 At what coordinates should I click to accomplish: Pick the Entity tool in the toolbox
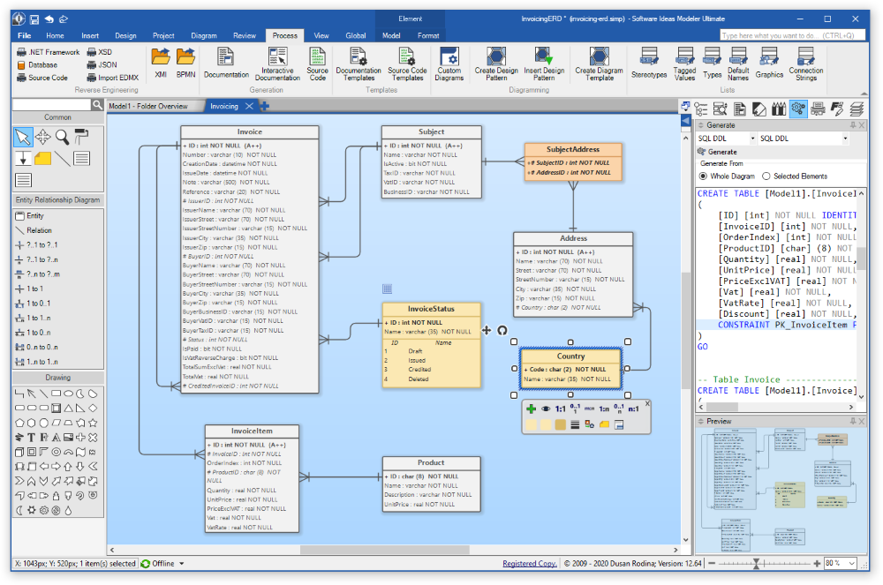(x=35, y=216)
